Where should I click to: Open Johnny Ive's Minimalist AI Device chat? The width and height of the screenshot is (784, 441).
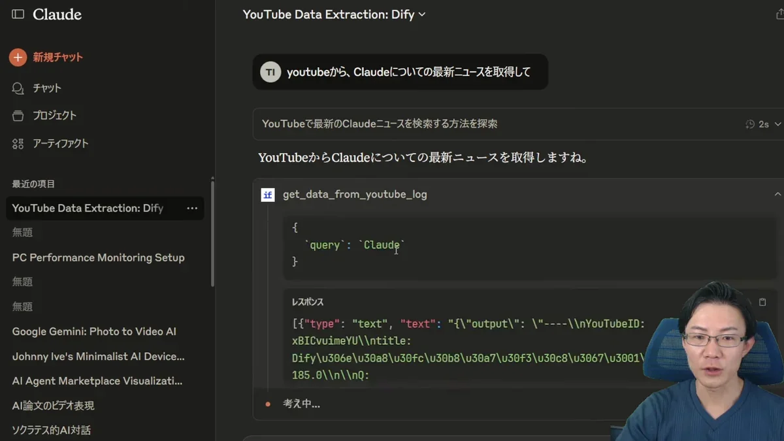[98, 356]
